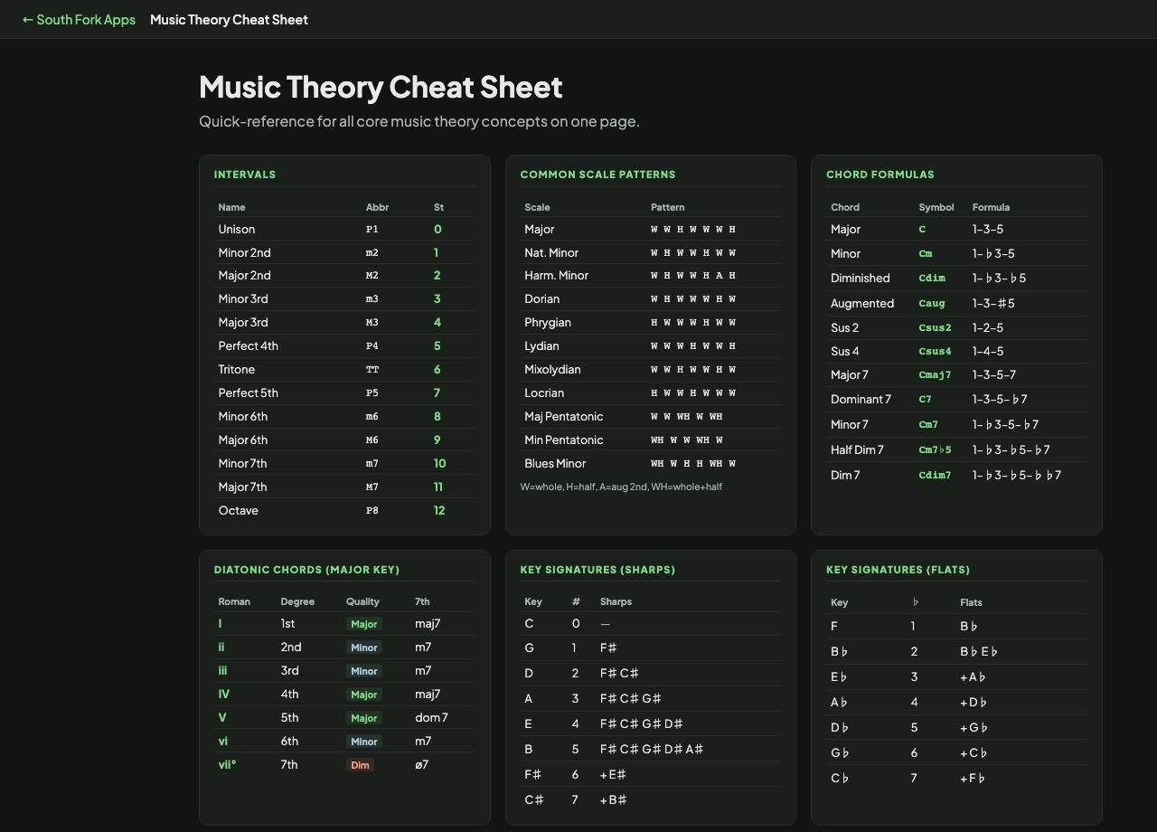Select the Common Scale Patterns heading
Viewport: 1157px width, 832px height.
pyautogui.click(x=597, y=175)
